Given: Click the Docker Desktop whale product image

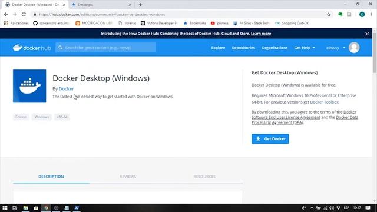Looking at the screenshot, I should (29, 86).
